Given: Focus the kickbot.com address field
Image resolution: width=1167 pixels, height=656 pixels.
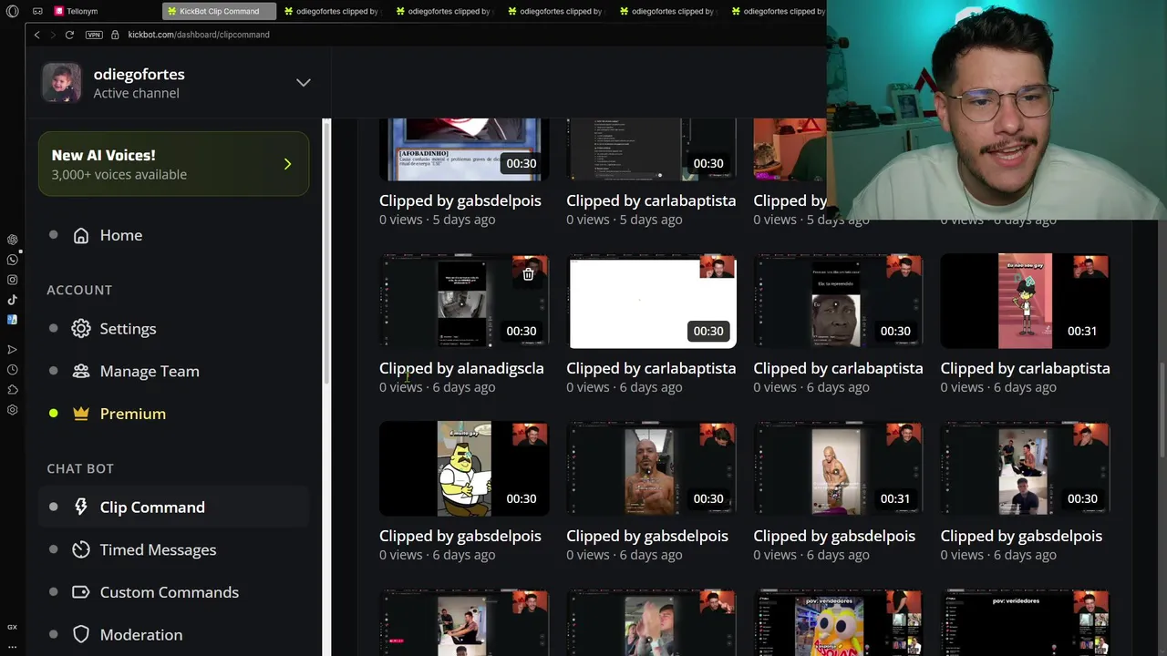Looking at the screenshot, I should [199, 35].
